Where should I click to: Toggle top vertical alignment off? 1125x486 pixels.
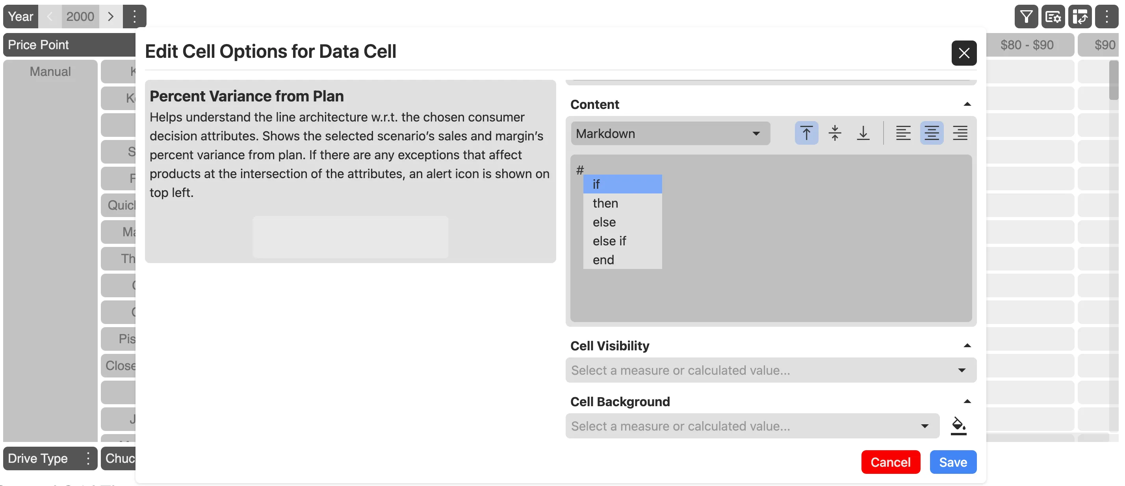coord(806,133)
